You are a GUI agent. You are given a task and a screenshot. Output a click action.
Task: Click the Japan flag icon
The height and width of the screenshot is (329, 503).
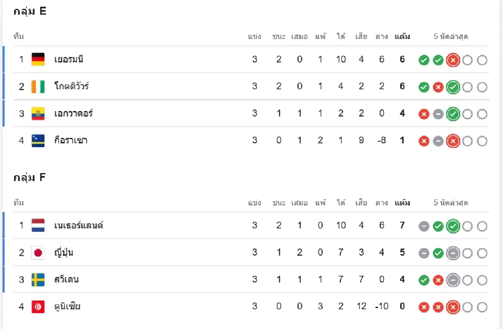pyautogui.click(x=38, y=252)
